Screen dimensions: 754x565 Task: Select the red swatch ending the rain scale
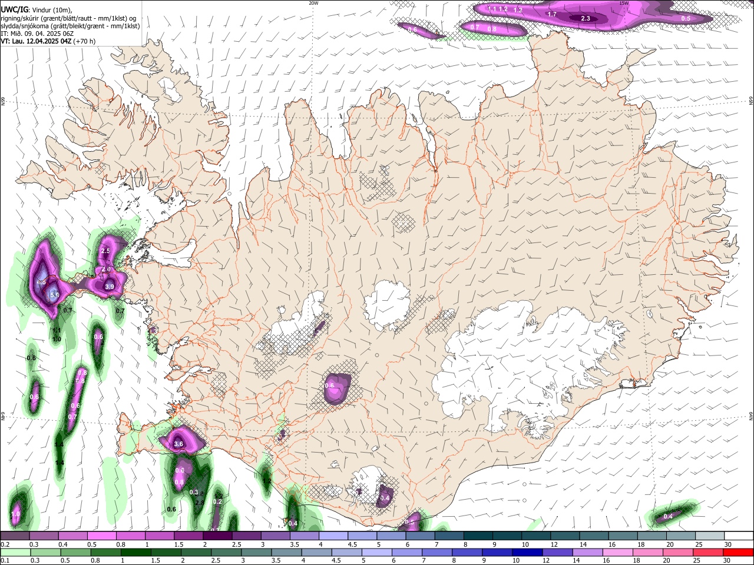pyautogui.click(x=738, y=552)
